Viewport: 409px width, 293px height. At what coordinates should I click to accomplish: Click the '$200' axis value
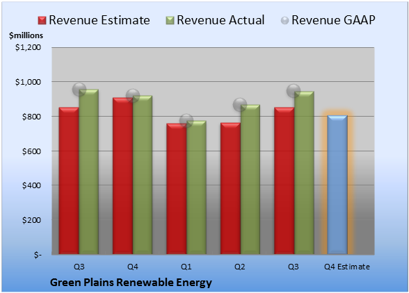[31, 220]
